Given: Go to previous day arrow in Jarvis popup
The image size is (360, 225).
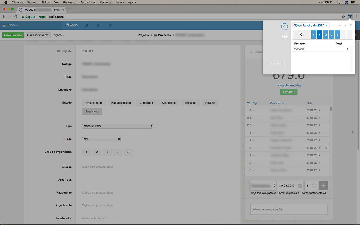Looking at the screenshot, I should [x=340, y=25].
